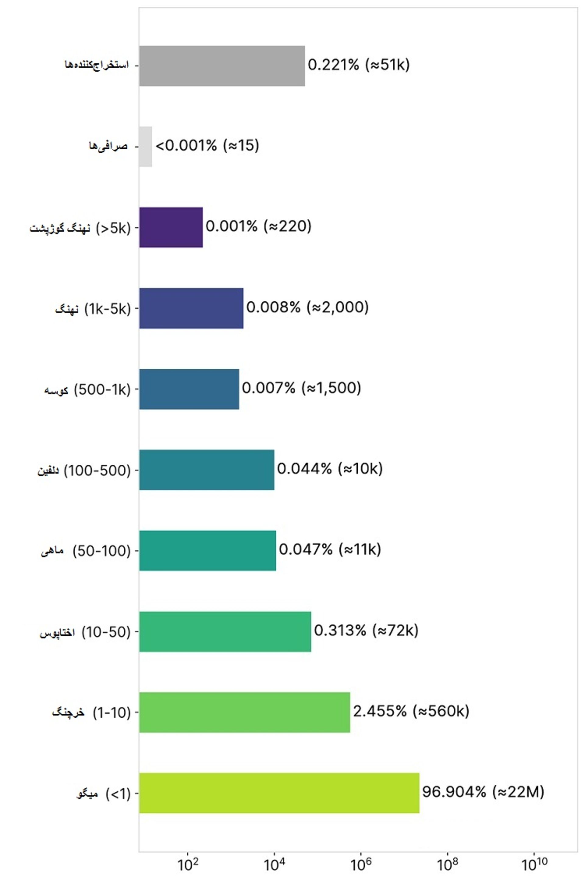Select the 10¹⁰ x-axis tick label

534,864
